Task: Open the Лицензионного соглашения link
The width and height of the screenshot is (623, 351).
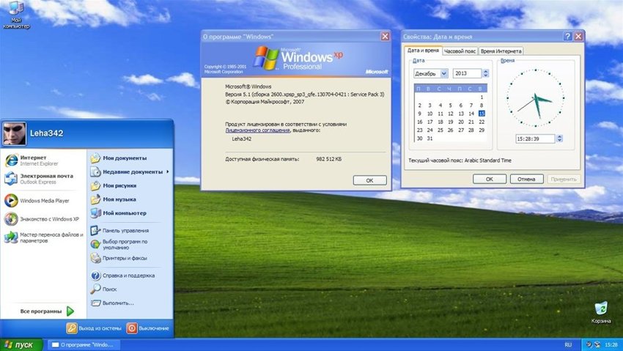Action: click(257, 130)
